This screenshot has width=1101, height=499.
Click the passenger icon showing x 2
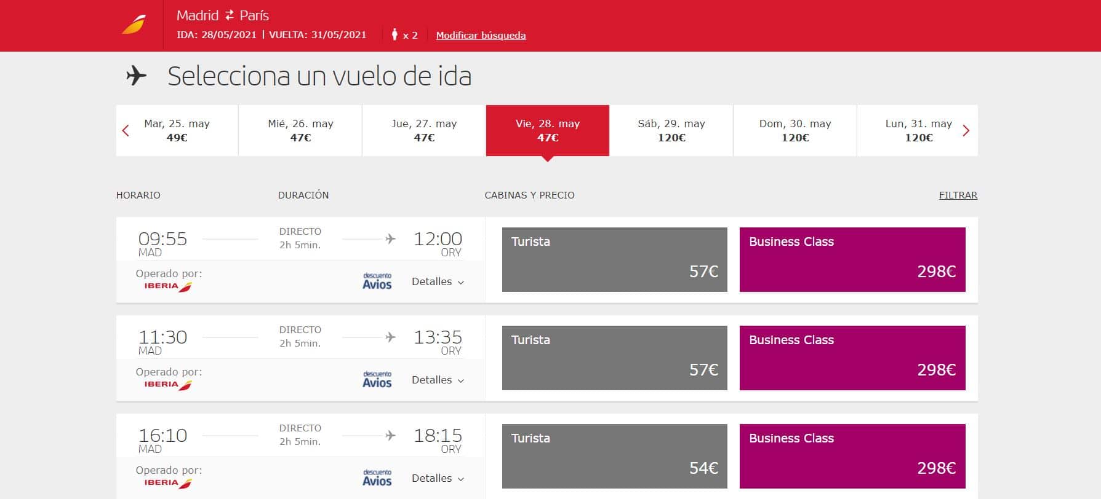pos(394,34)
